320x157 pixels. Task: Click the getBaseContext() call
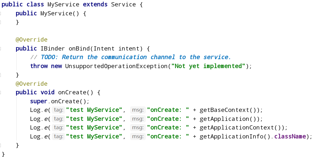pyautogui.click(x=227, y=110)
